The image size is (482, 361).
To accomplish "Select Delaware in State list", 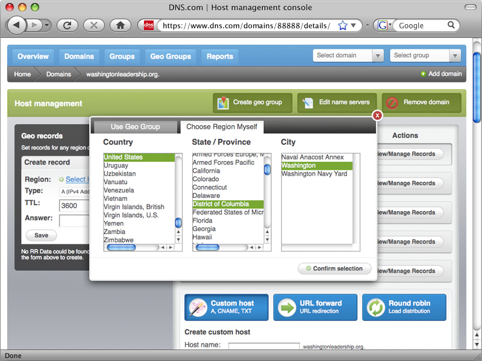I will (x=228, y=196).
